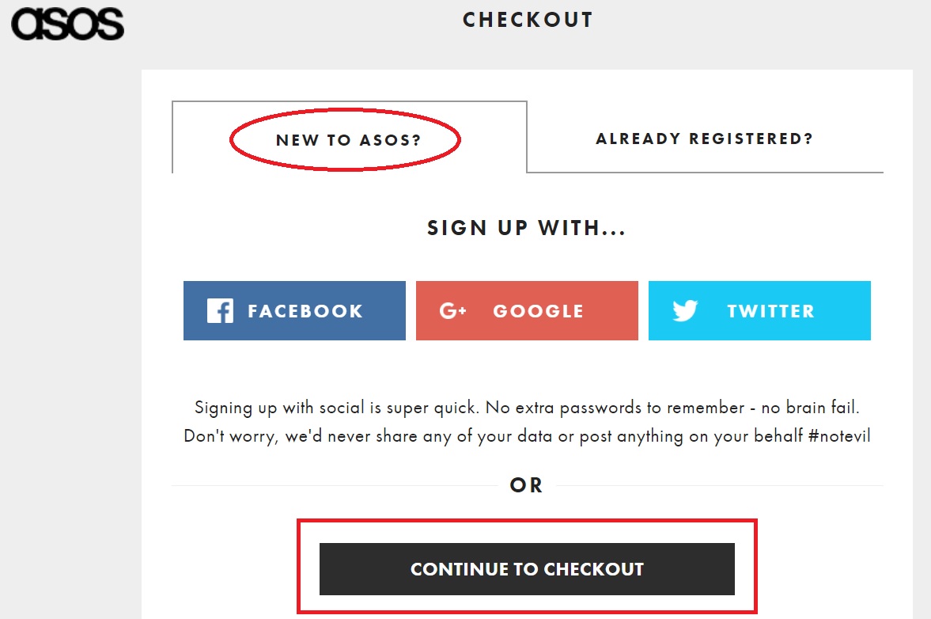Sign up using the GOOGLE label
Screen dimensions: 931x619
click(538, 311)
